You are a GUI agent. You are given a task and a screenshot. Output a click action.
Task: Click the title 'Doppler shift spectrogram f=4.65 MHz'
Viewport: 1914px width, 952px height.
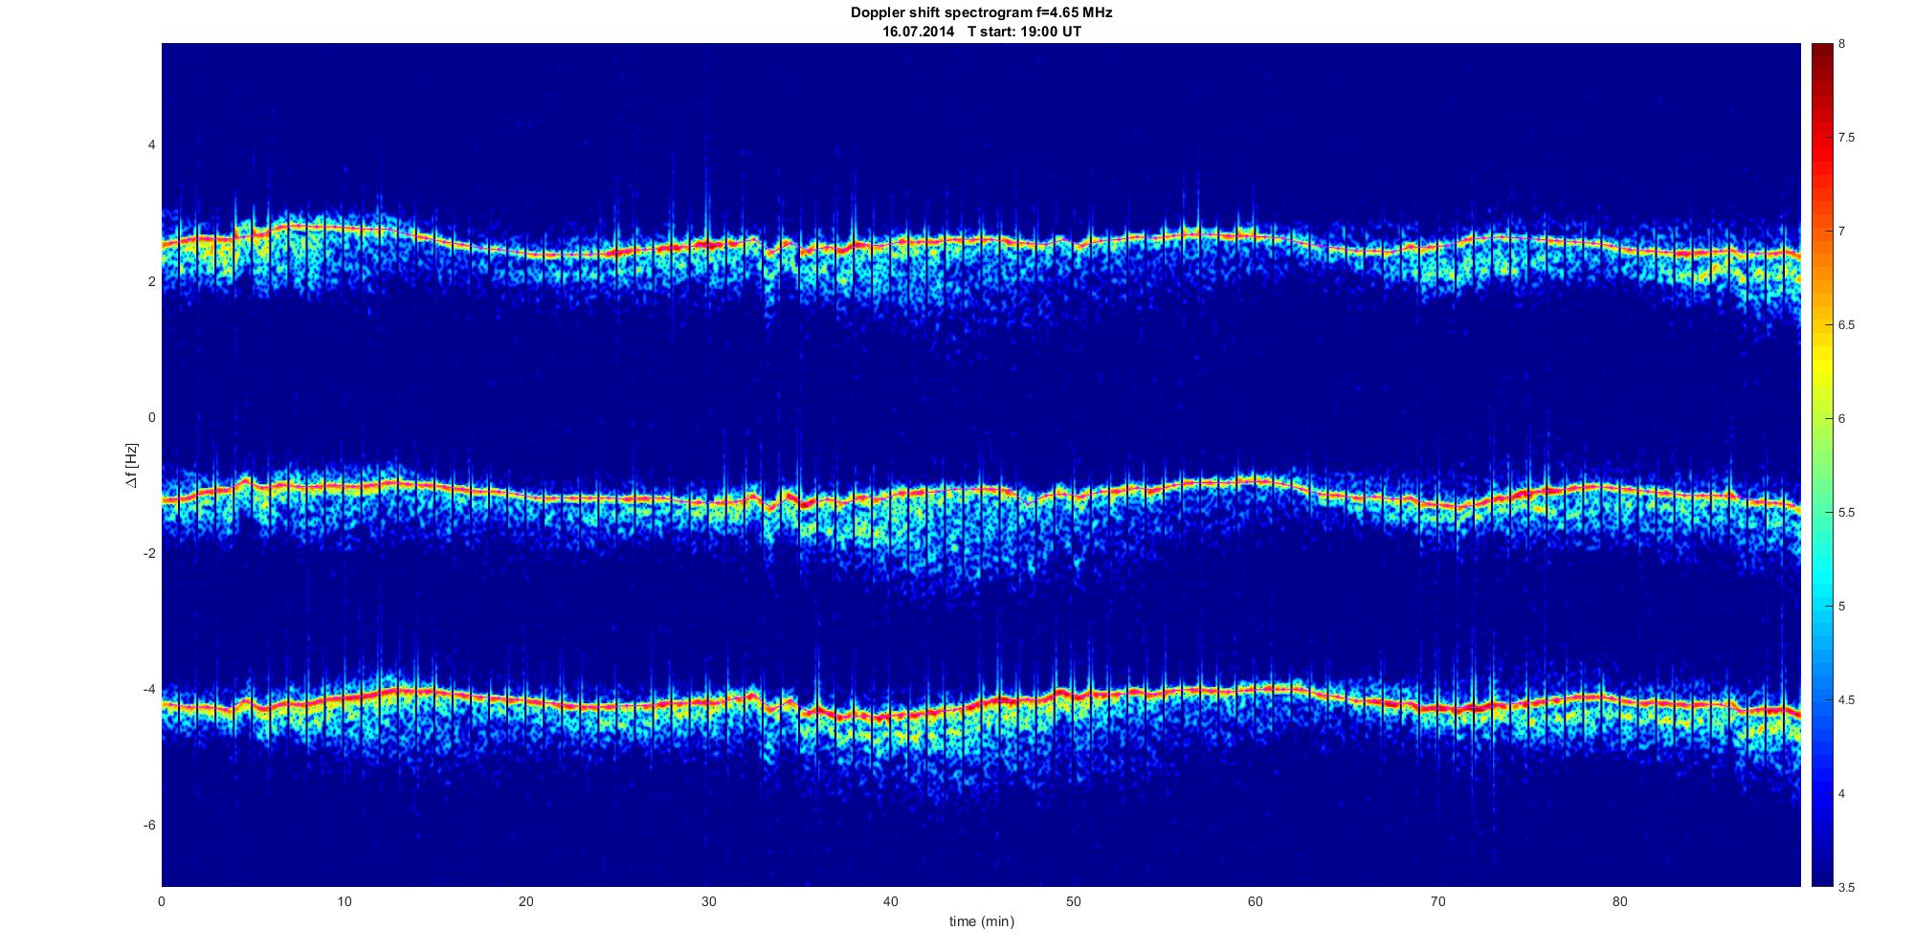click(981, 13)
